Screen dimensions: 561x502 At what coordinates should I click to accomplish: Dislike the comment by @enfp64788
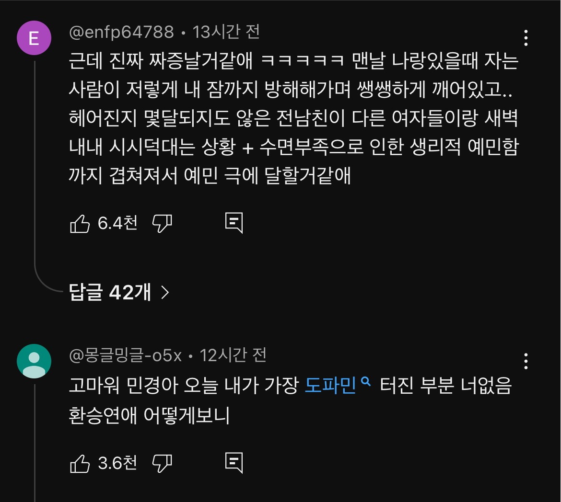click(x=162, y=223)
